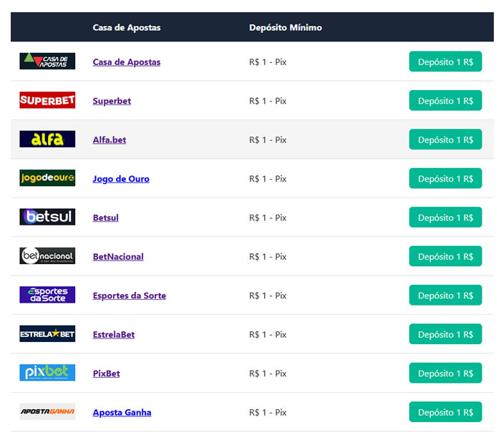This screenshot has height=445, width=501.
Task: Open the BetNacional text link
Action: (118, 257)
